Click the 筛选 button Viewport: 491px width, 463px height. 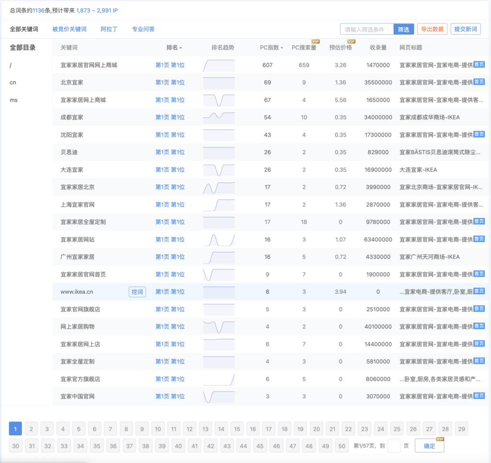[404, 29]
